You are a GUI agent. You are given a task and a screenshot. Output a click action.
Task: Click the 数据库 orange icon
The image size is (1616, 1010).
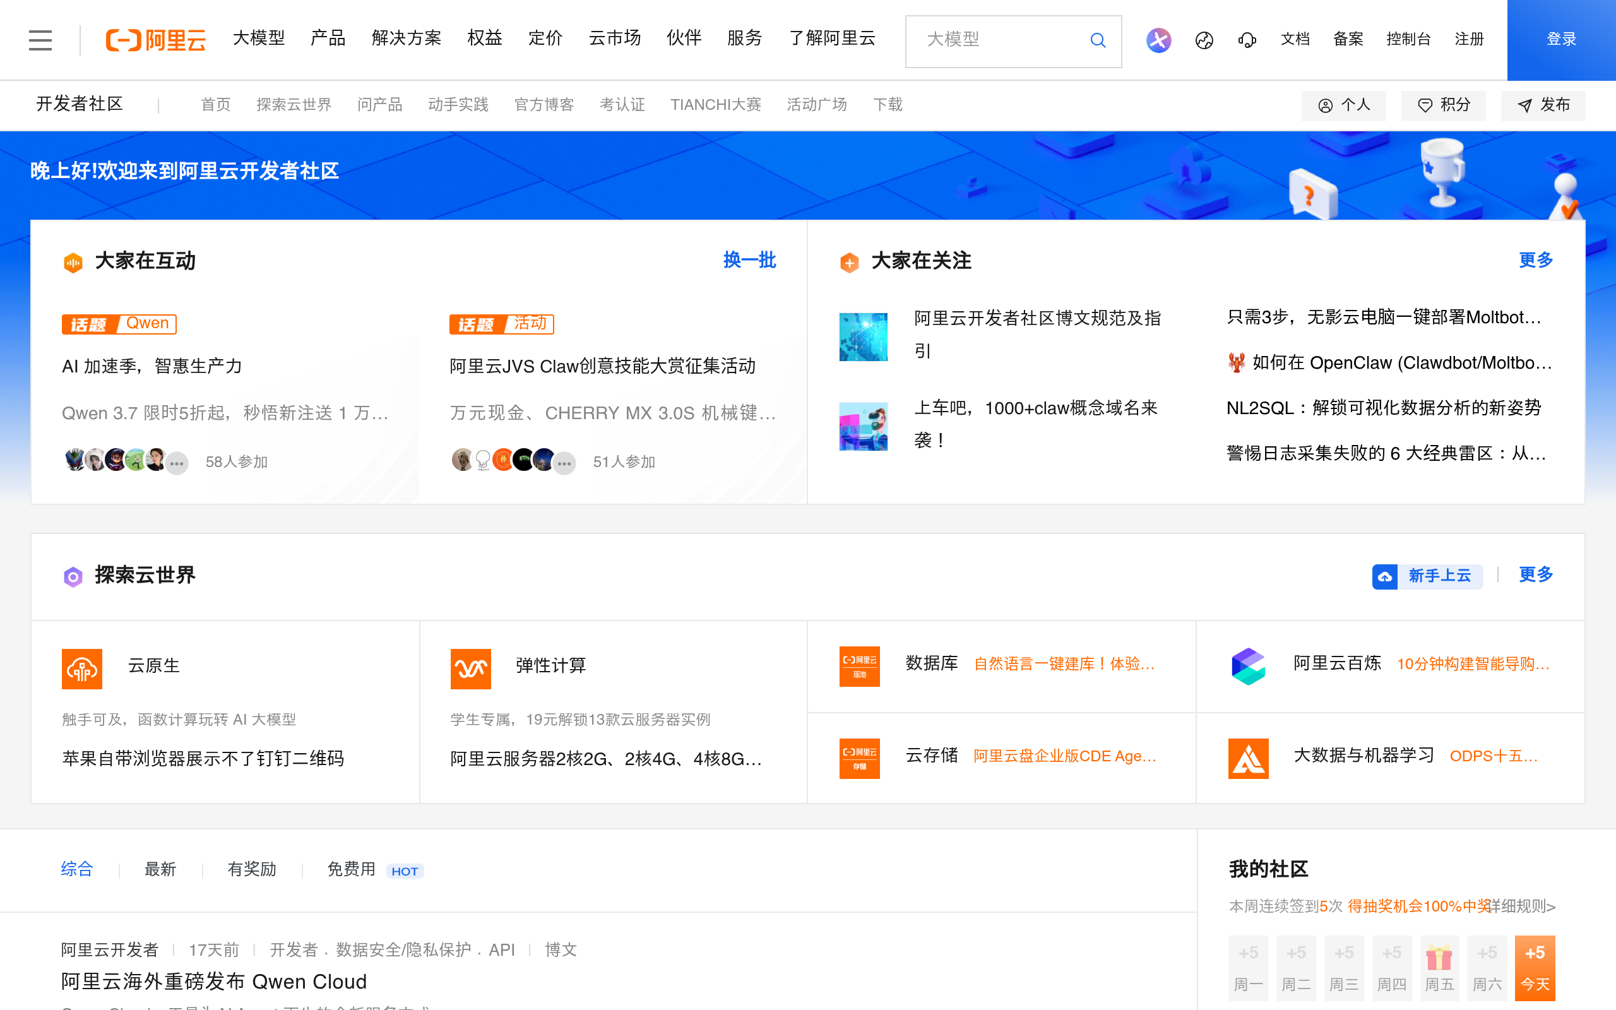pos(859,666)
